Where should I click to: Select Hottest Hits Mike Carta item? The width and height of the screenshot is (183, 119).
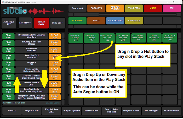(32, 50)
